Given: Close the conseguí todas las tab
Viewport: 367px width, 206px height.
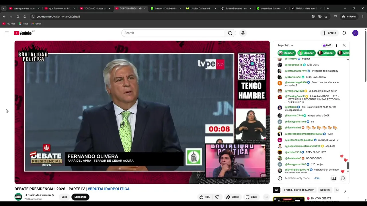Looking at the screenshot, I should [39, 9].
